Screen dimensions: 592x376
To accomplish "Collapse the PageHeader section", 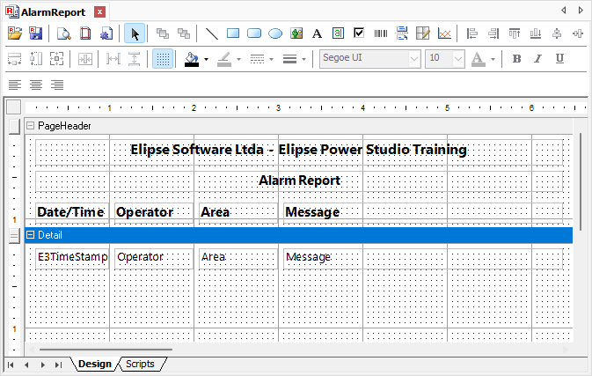I will 31,126.
